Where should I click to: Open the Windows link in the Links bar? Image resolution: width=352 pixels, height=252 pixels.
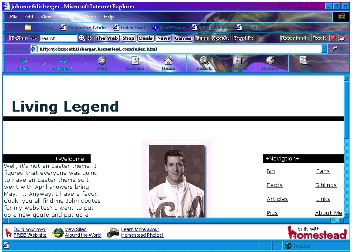point(250,27)
